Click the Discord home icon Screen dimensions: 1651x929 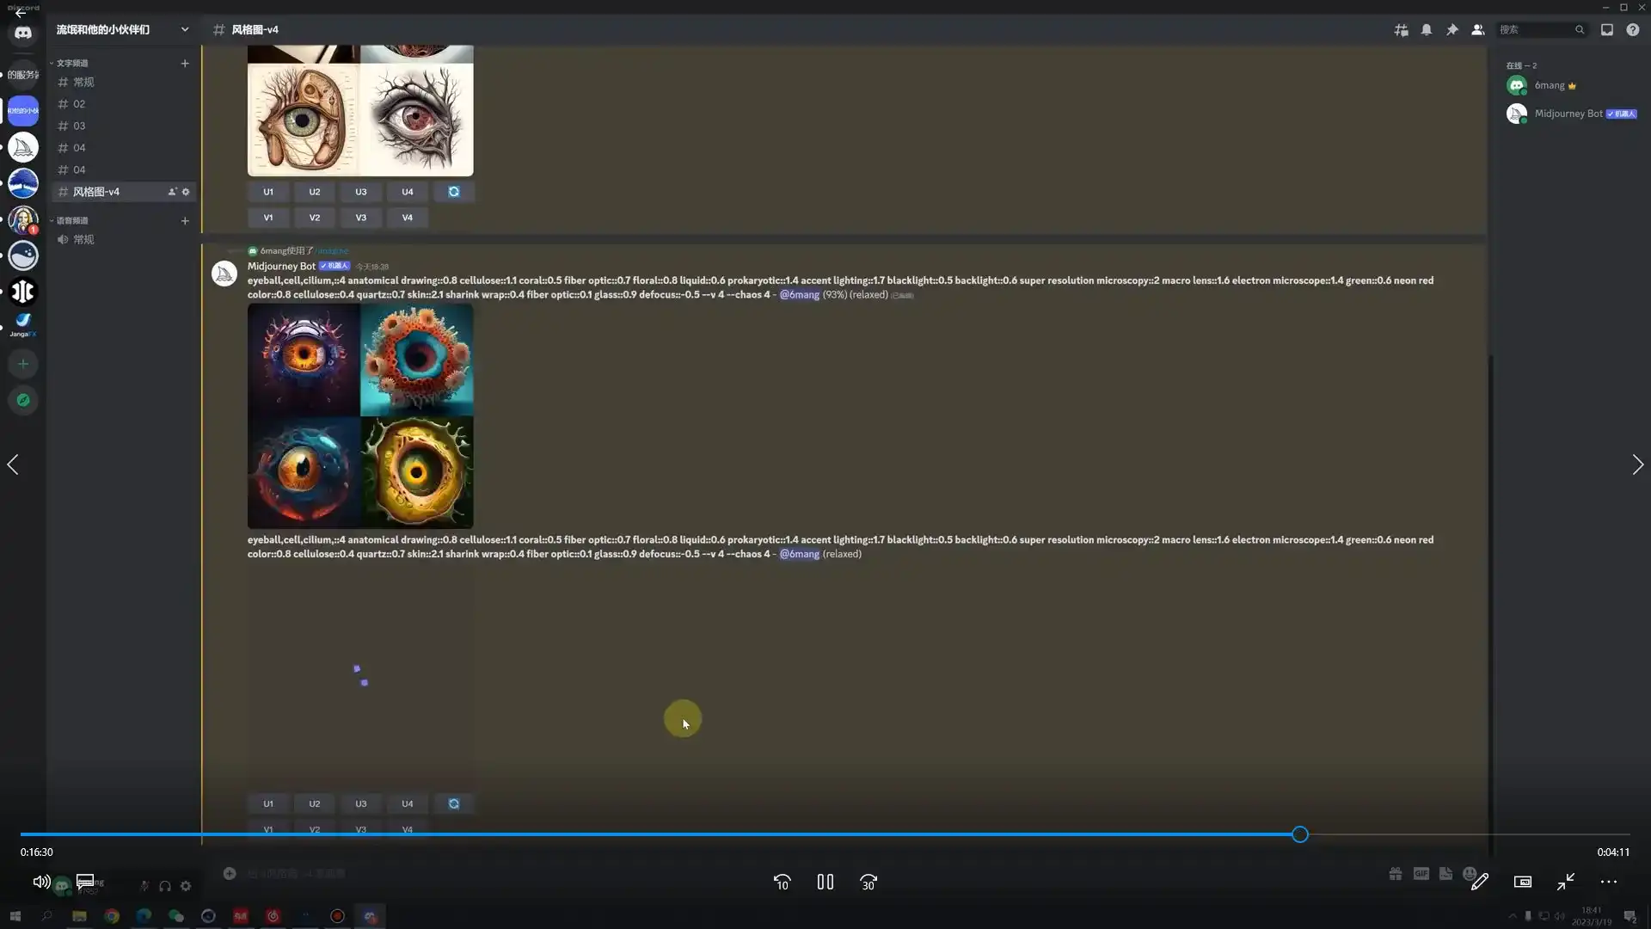pos(23,34)
